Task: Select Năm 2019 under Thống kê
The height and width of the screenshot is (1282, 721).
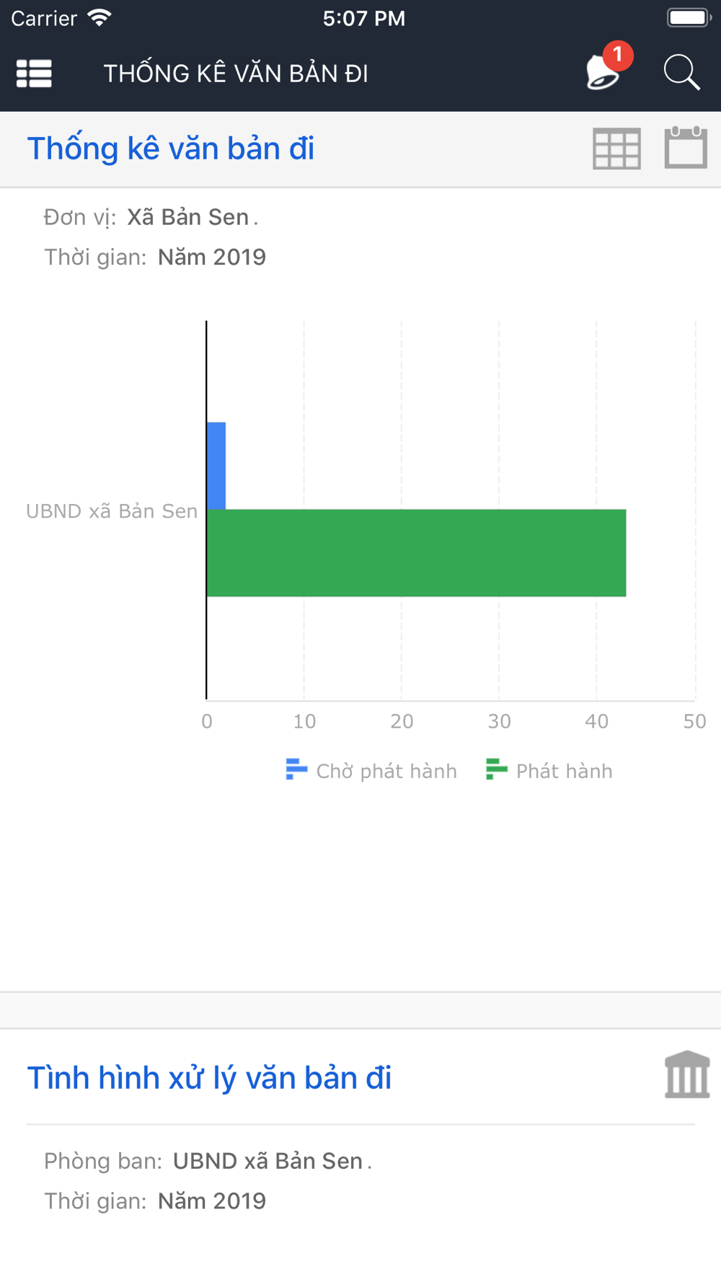Action: pyautogui.click(x=212, y=257)
